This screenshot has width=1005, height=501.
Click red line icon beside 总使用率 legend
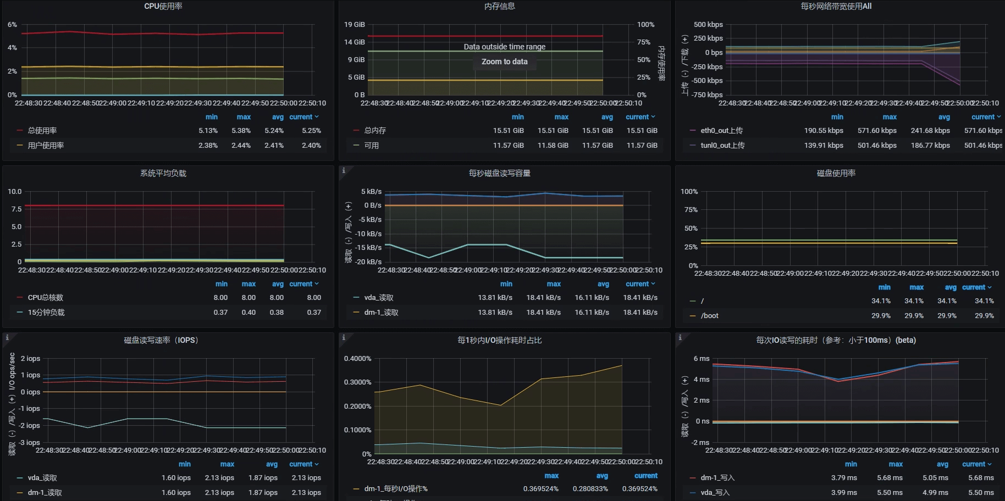click(20, 131)
